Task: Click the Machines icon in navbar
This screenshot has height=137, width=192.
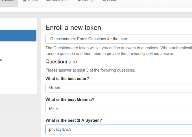Action: pyautogui.click(x=49, y=1)
